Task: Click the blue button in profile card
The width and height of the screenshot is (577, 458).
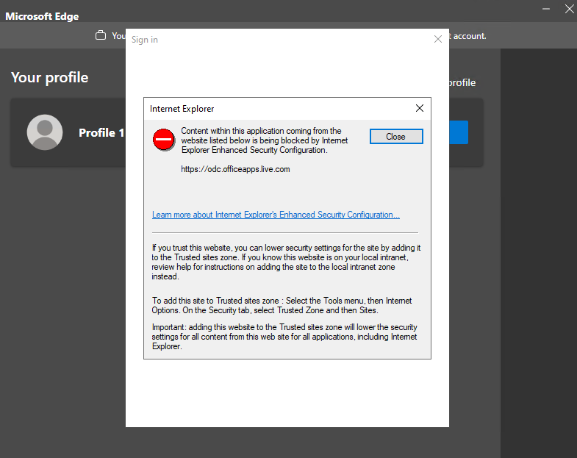Action: point(459,132)
